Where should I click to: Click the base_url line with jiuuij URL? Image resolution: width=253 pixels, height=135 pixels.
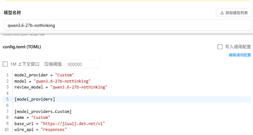pyautogui.click(x=60, y=124)
